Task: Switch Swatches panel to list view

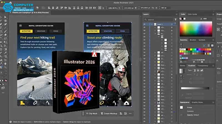Action: (209, 45)
